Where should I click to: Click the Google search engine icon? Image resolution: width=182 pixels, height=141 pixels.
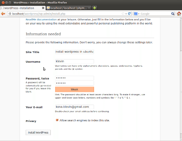pos(136,14)
